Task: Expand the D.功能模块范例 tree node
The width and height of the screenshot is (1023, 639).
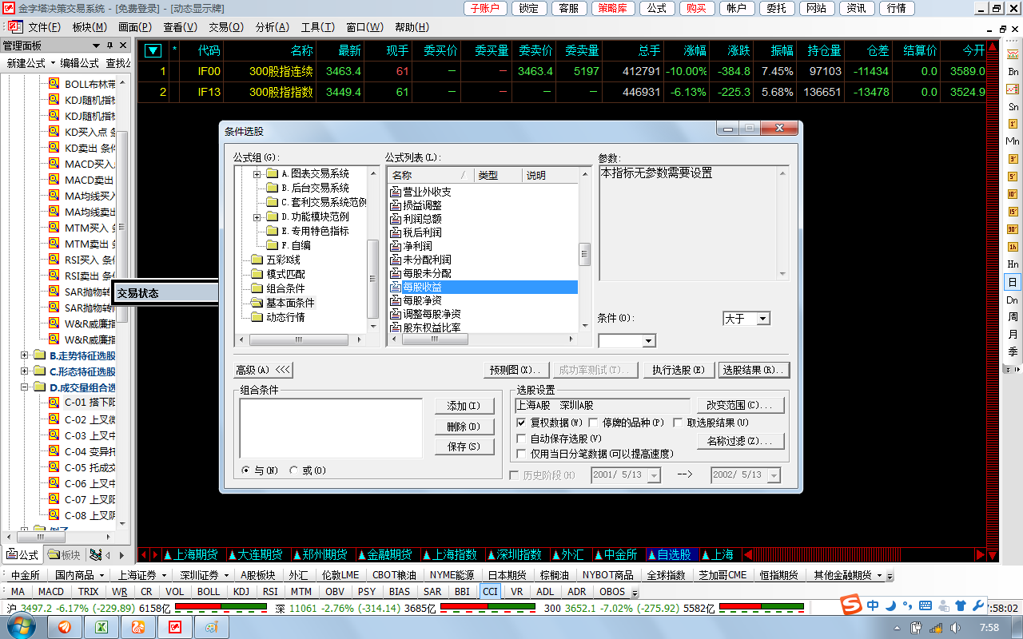Action: coord(257,217)
